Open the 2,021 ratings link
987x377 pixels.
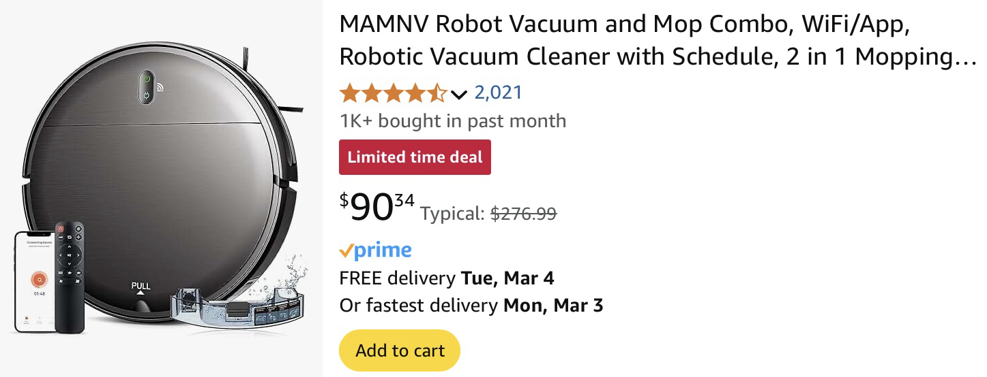pyautogui.click(x=498, y=92)
